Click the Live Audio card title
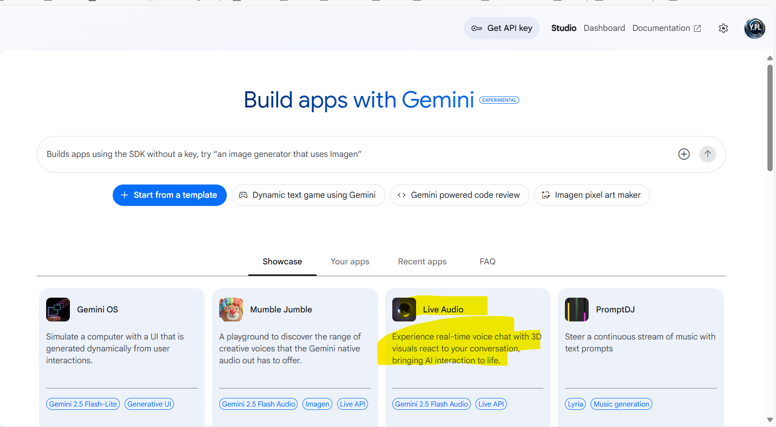 click(x=443, y=310)
